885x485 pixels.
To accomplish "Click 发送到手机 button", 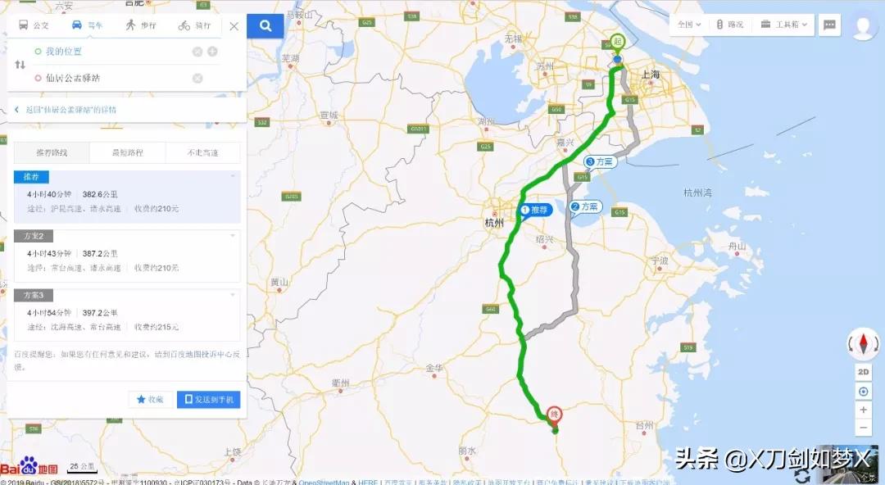I will click(x=208, y=400).
